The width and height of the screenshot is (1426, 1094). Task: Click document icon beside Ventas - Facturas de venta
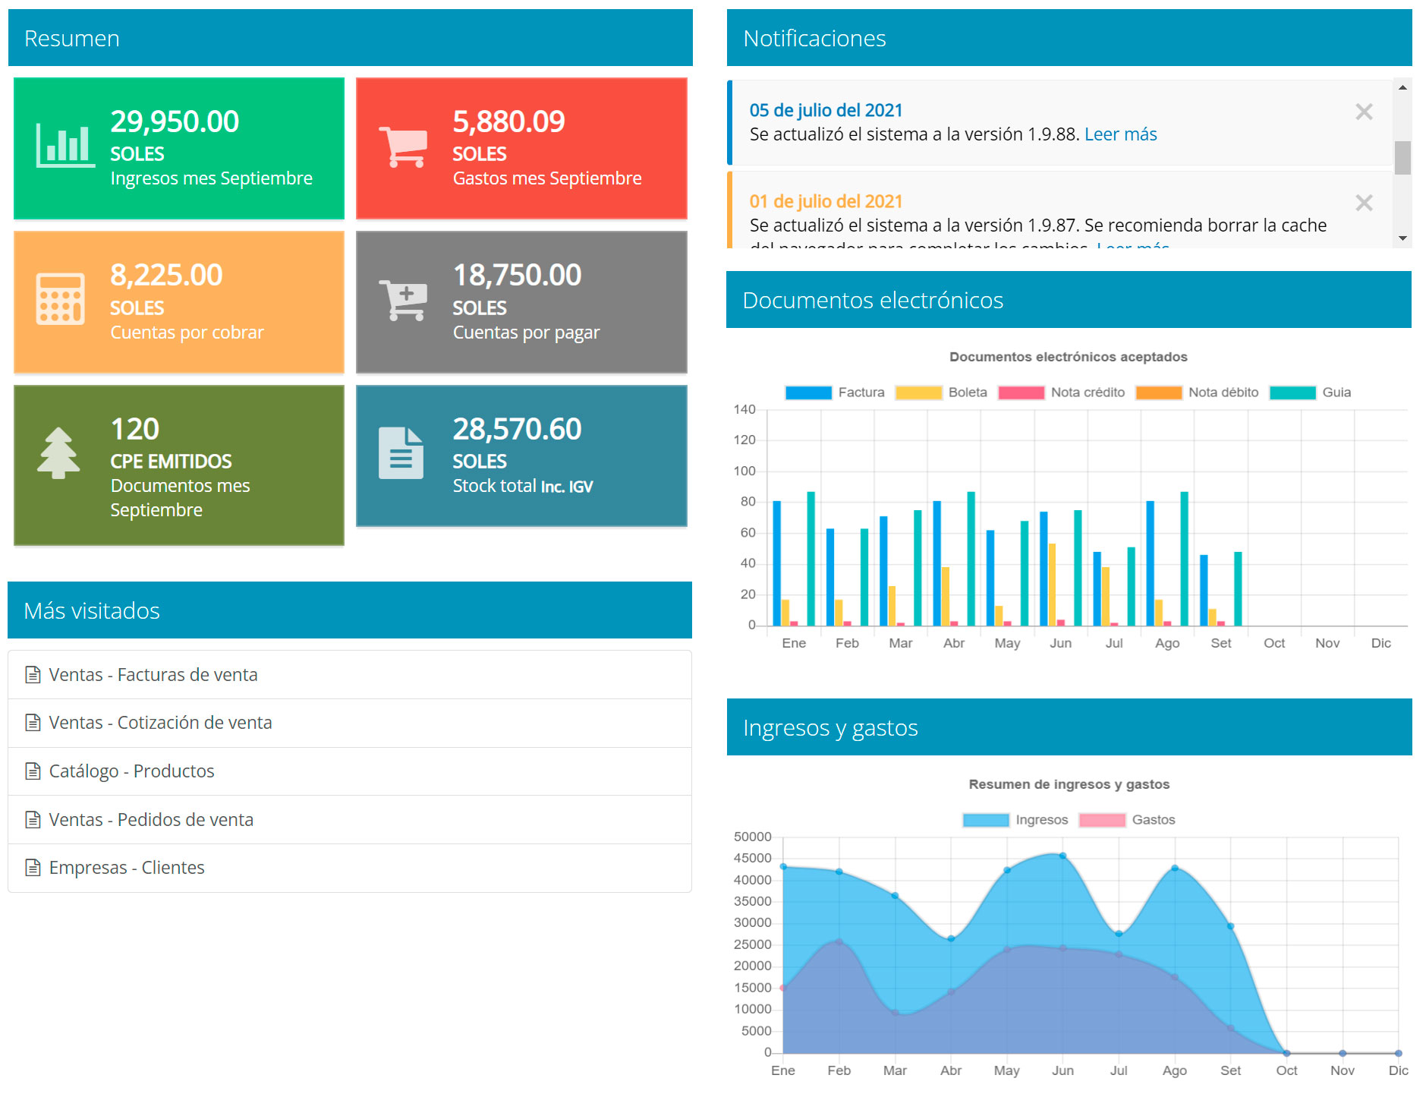pos(33,674)
